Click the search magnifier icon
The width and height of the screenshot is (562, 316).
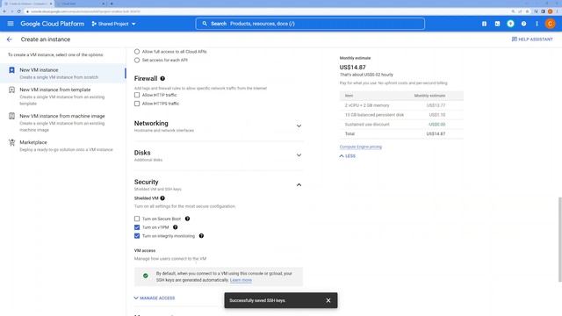click(205, 24)
